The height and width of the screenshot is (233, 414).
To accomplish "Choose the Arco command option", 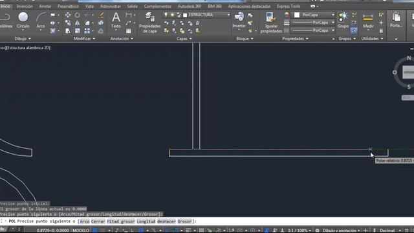I will pos(85,221).
